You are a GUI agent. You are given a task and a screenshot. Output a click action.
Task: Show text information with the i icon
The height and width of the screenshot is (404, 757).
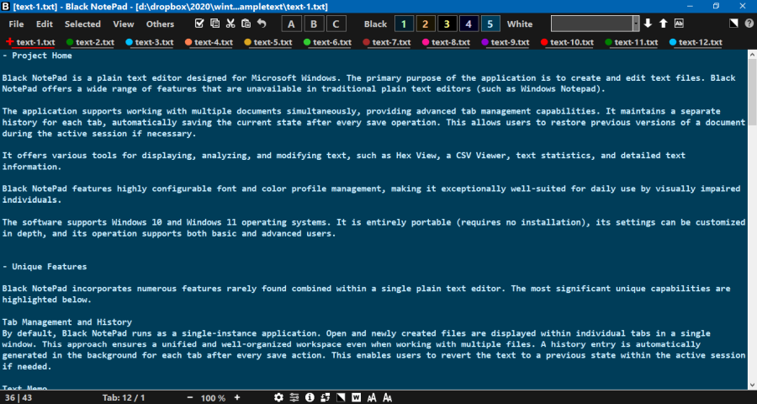coord(310,398)
